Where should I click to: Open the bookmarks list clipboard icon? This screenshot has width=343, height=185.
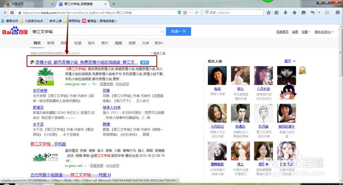pyautogui.click(x=276, y=13)
